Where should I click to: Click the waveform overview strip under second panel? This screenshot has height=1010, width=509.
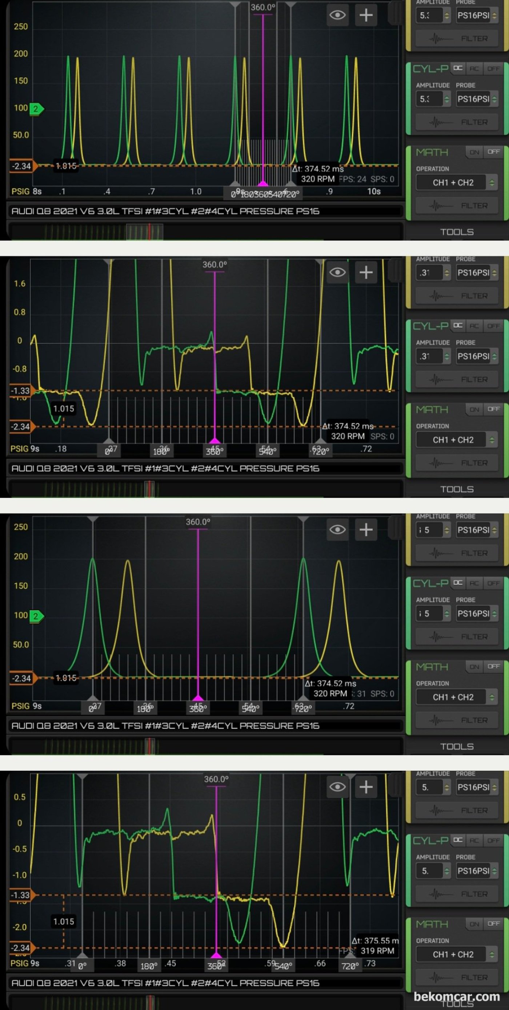tap(205, 489)
